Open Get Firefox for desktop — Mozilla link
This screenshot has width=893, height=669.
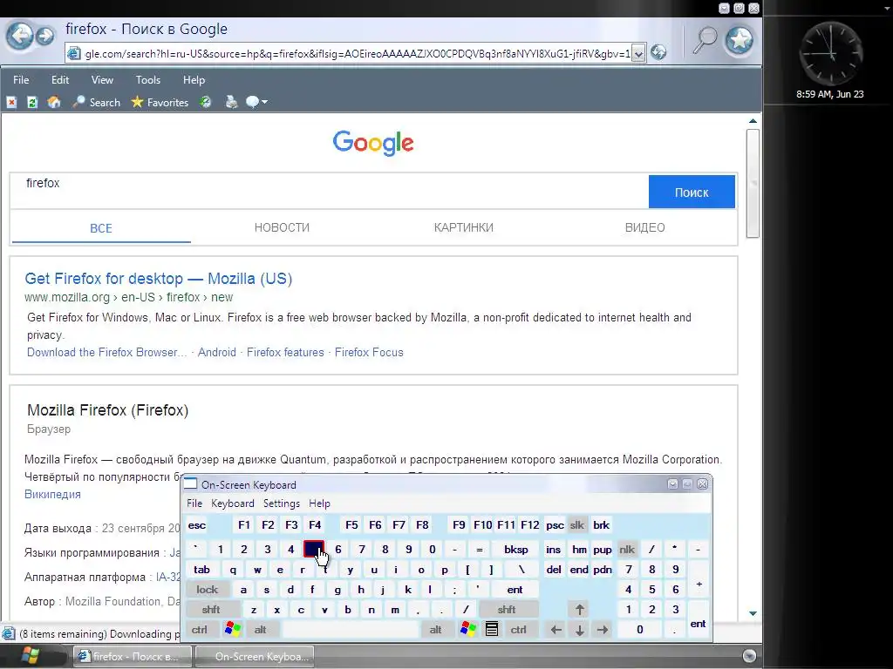coord(159,279)
